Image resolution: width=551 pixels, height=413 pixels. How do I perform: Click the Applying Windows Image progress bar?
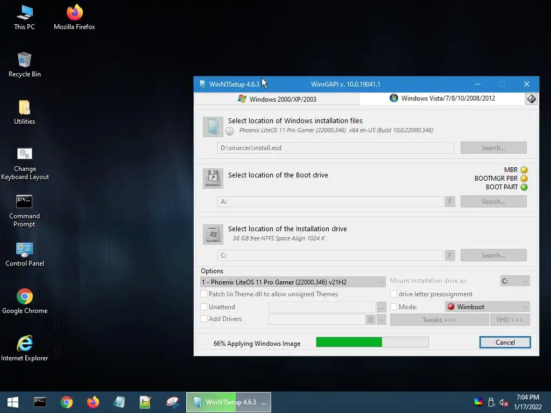click(372, 342)
